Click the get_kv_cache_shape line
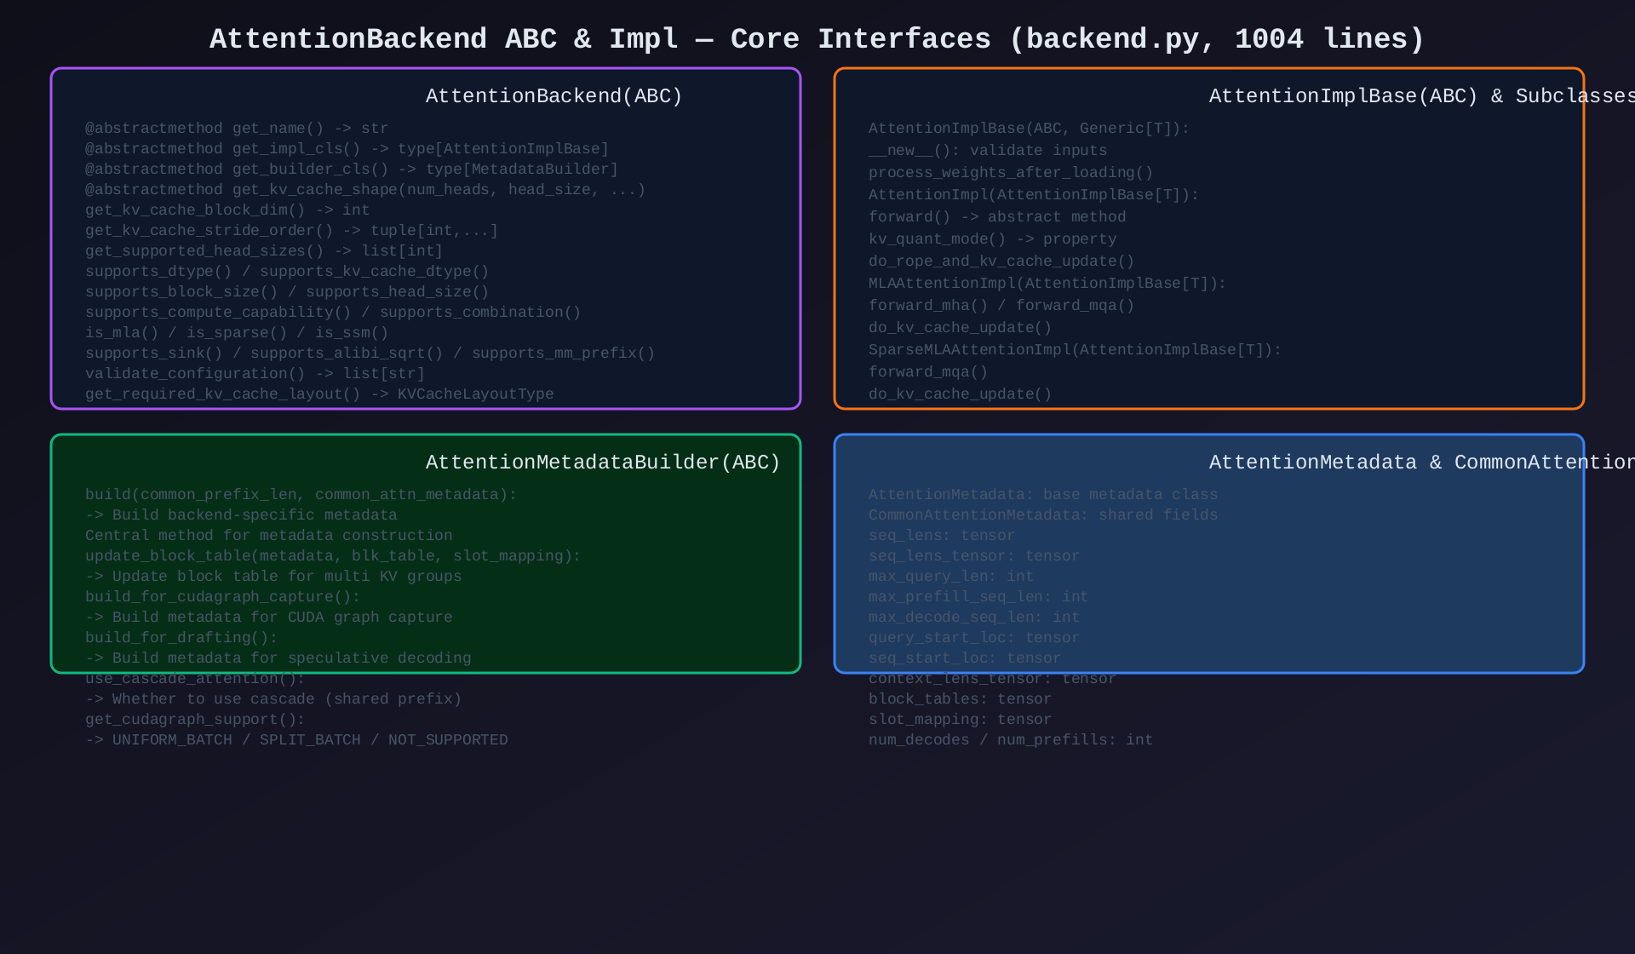The width and height of the screenshot is (1635, 954). 365,190
